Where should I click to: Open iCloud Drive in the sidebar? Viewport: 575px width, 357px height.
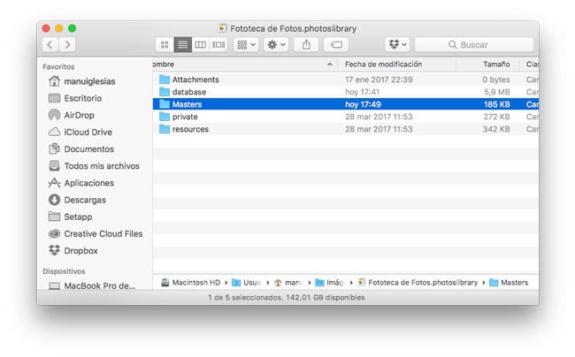(80, 132)
